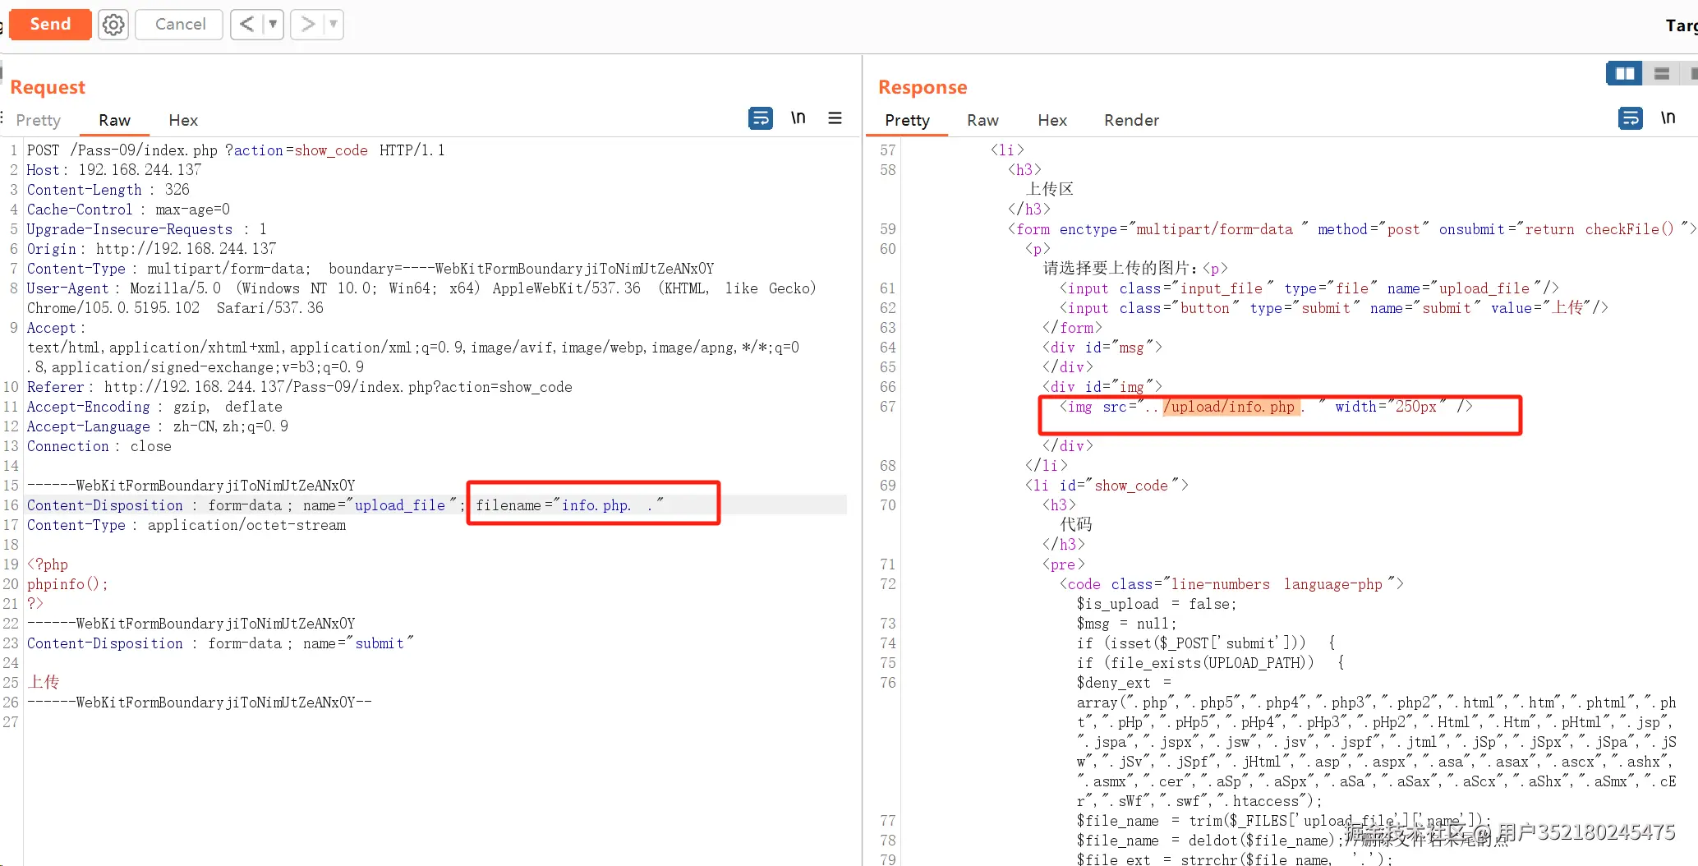Image resolution: width=1698 pixels, height=866 pixels.
Task: Click the Accept-Encoding: gzip, deflate header
Action: (154, 407)
